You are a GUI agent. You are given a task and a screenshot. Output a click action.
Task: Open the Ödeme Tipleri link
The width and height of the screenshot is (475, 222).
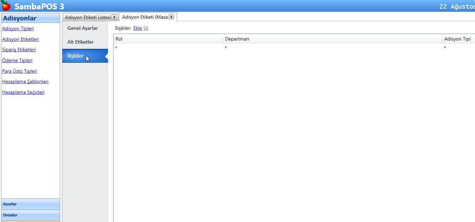(17, 61)
